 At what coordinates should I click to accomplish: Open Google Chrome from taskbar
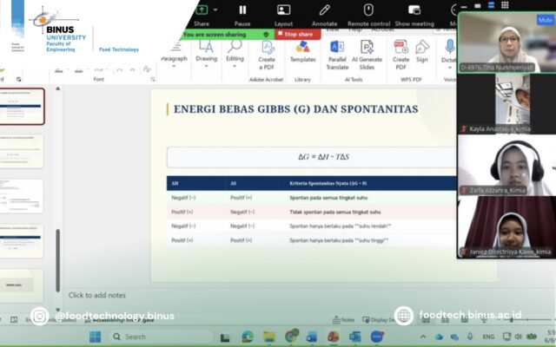click(x=291, y=336)
